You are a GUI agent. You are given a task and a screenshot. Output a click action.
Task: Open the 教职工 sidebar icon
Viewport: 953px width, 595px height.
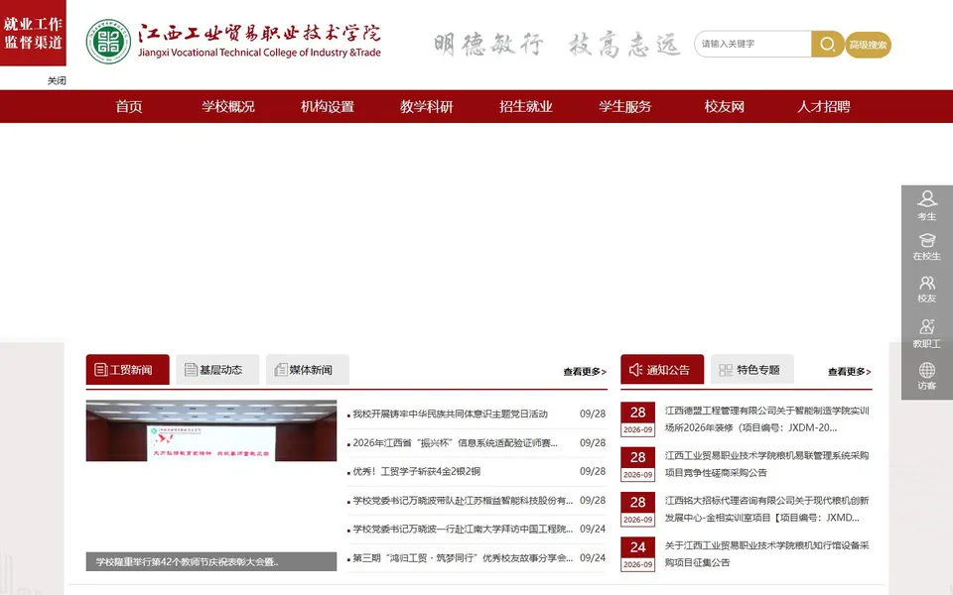pyautogui.click(x=927, y=333)
